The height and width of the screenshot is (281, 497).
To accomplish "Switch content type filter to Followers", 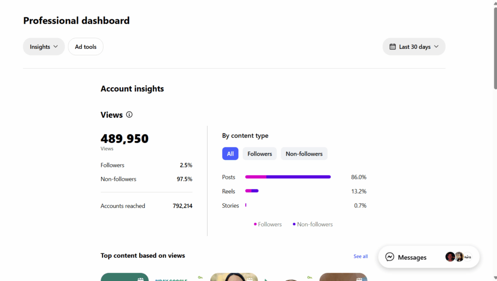I will click(260, 154).
